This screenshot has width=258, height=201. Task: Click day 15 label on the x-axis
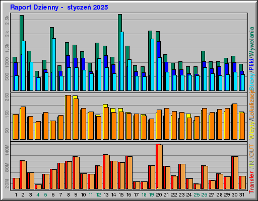[x=121, y=194]
